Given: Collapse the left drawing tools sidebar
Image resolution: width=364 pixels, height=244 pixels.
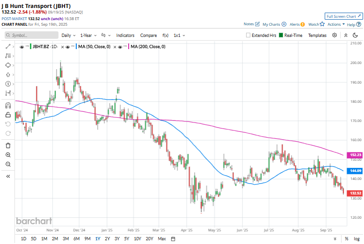Looking at the screenshot, I should point(8,176).
